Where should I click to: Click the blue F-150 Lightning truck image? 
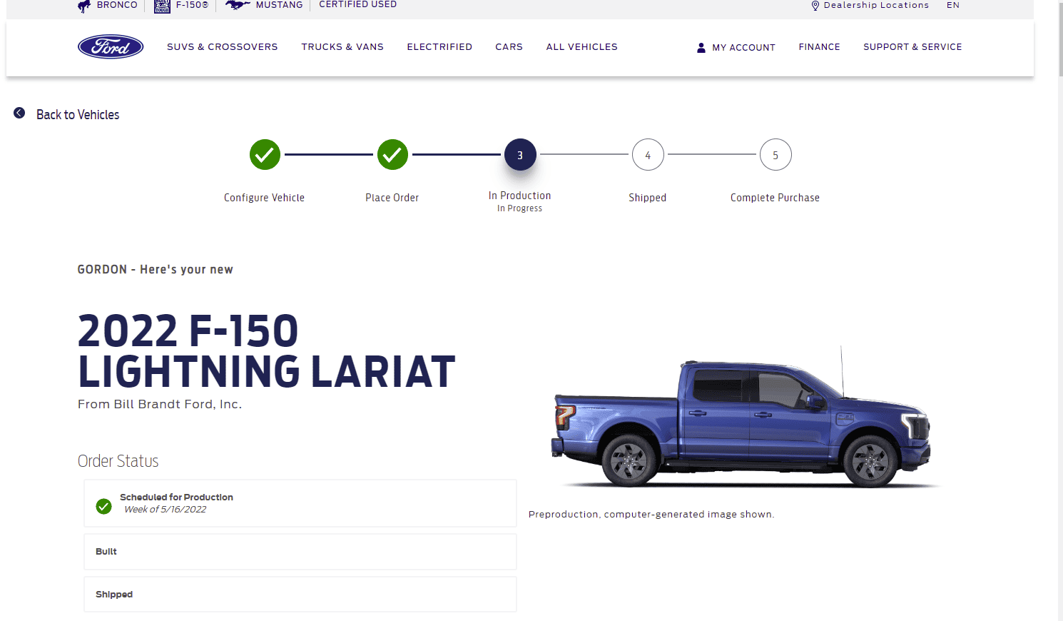pyautogui.click(x=742, y=421)
